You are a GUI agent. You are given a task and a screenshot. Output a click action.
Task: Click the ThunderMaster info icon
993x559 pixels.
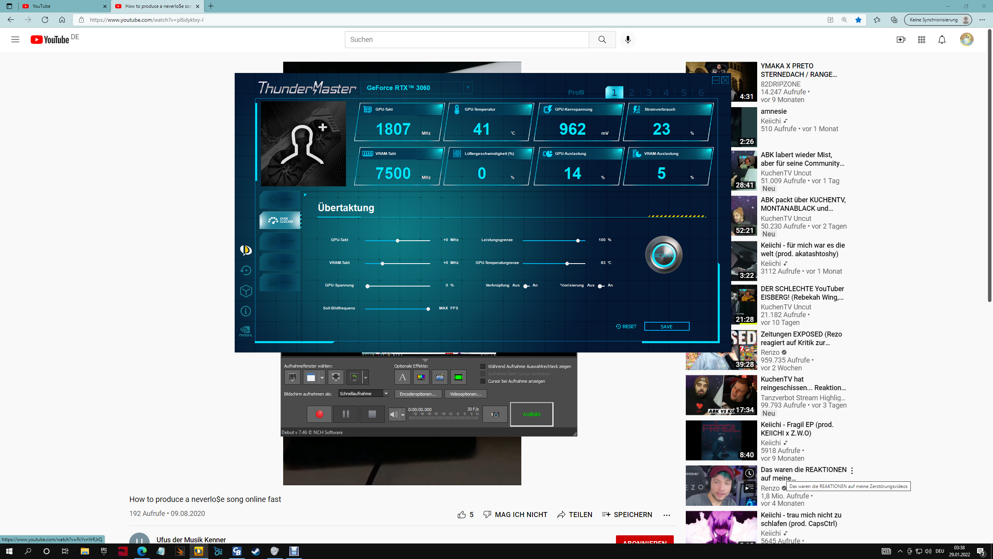(246, 311)
